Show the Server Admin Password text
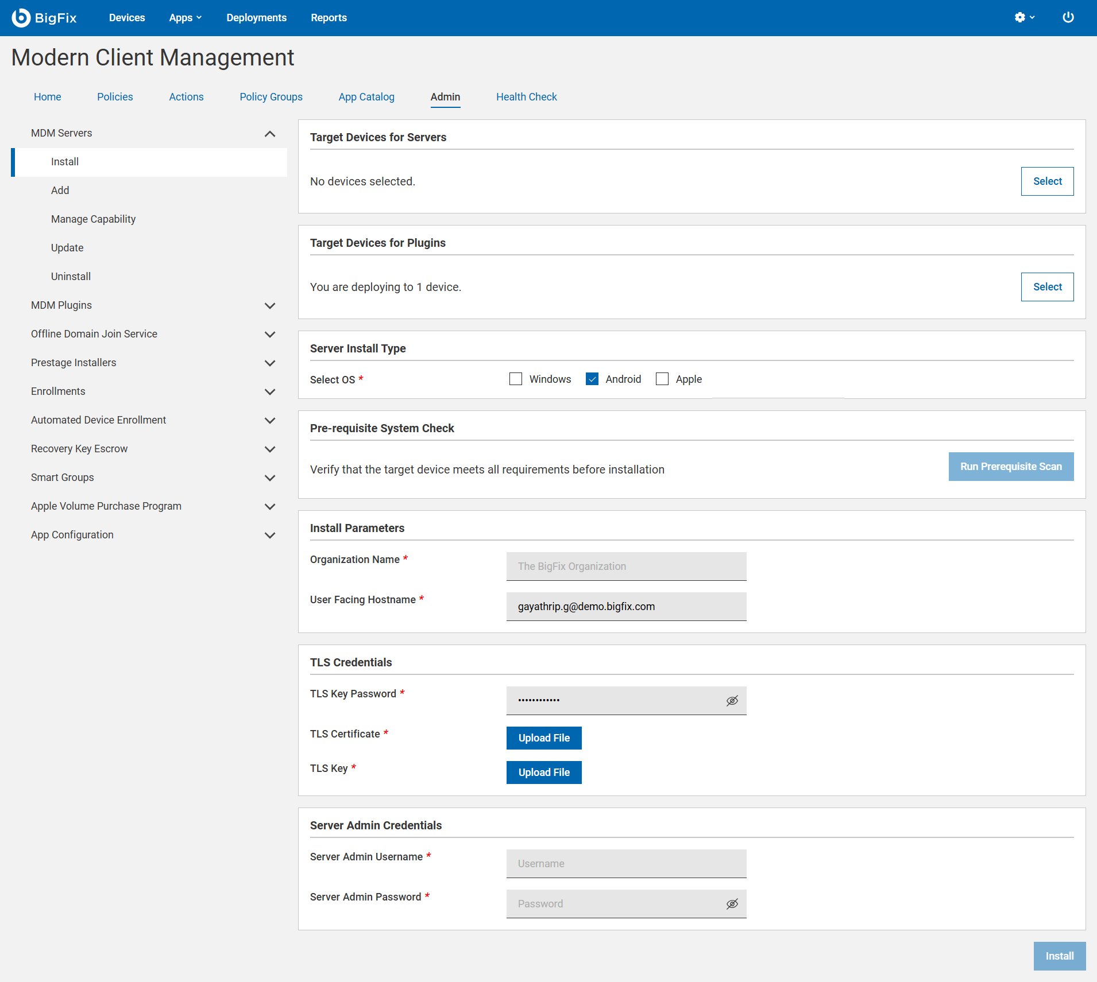 click(732, 903)
